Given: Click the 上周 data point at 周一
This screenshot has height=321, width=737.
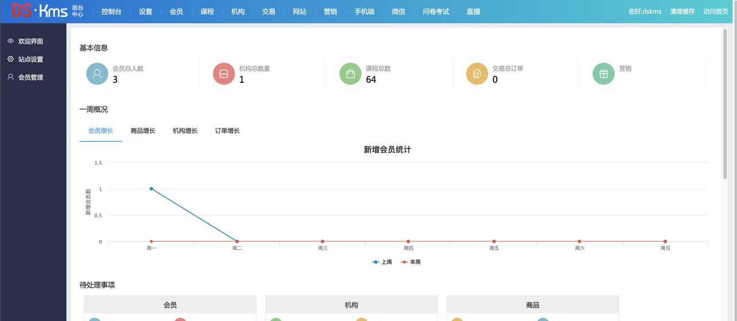Looking at the screenshot, I should pos(151,189).
